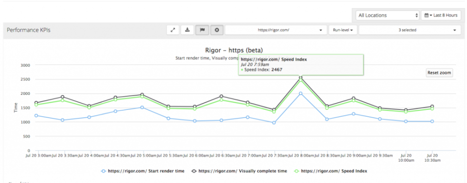The height and width of the screenshot is (183, 467).
Task: Hide the Start render time series
Action: pyautogui.click(x=146, y=171)
